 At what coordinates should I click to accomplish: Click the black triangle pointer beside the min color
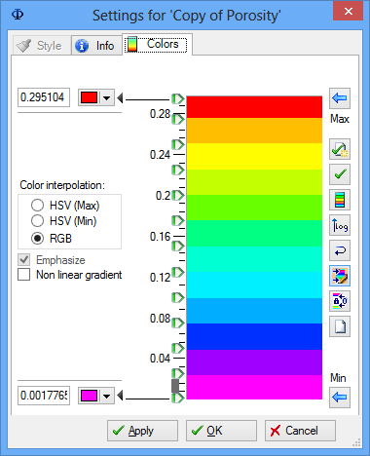point(120,396)
